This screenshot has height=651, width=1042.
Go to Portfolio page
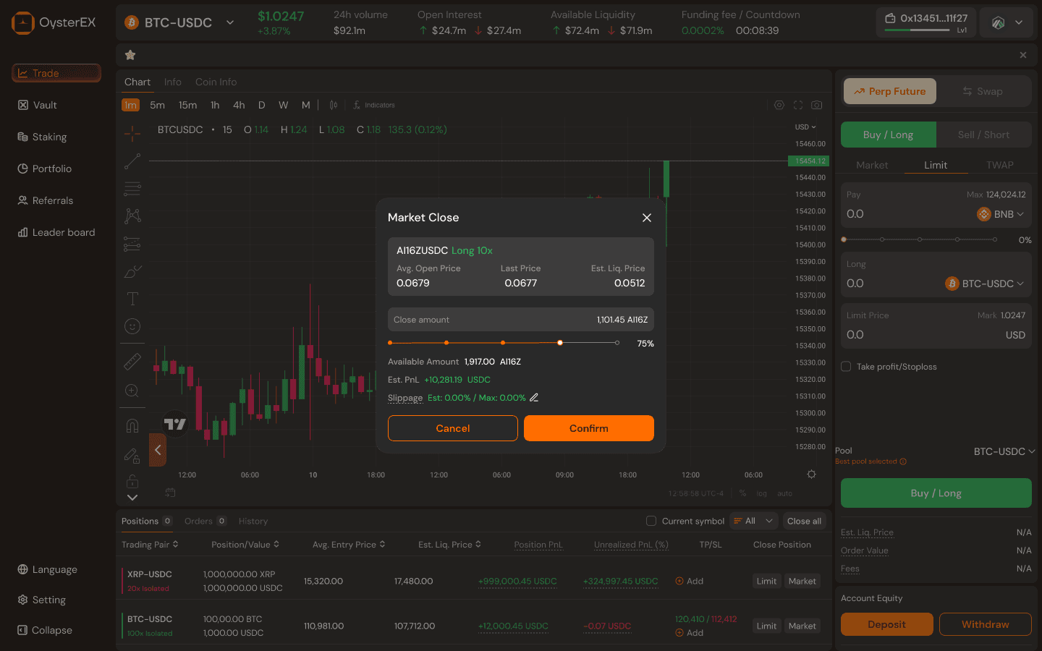click(x=45, y=169)
